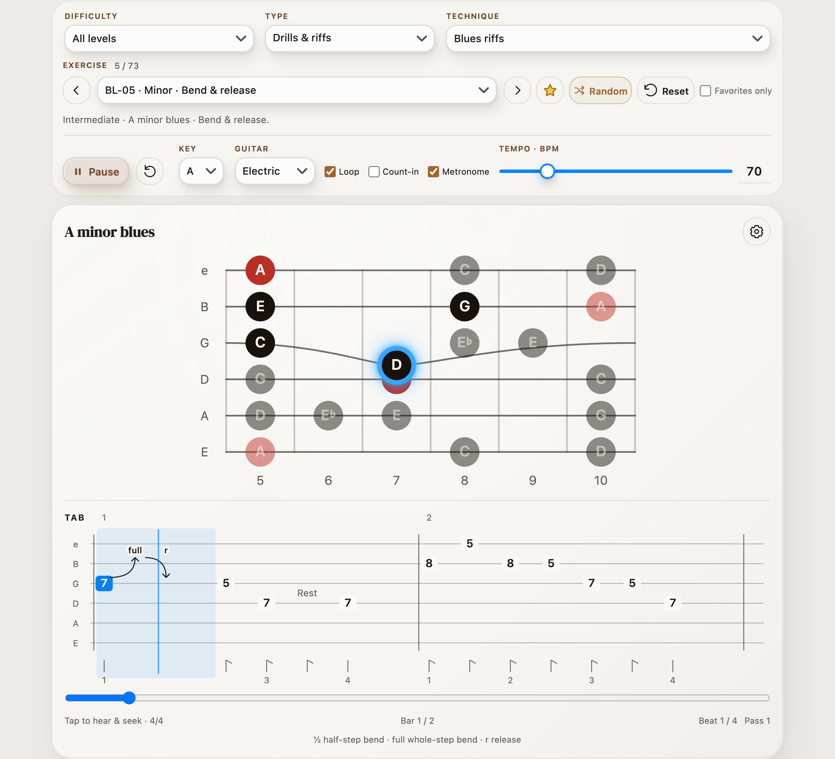The image size is (835, 759).
Task: Click the gray G note on D string fret 5
Action: [x=260, y=379]
